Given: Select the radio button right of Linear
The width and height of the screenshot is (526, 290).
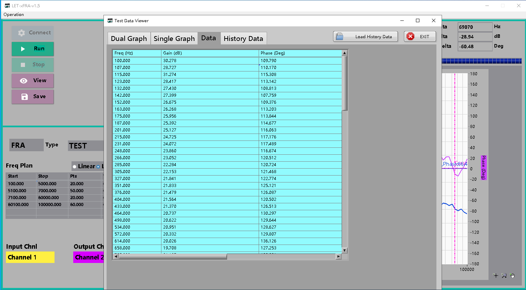Looking at the screenshot, I should 98,167.
